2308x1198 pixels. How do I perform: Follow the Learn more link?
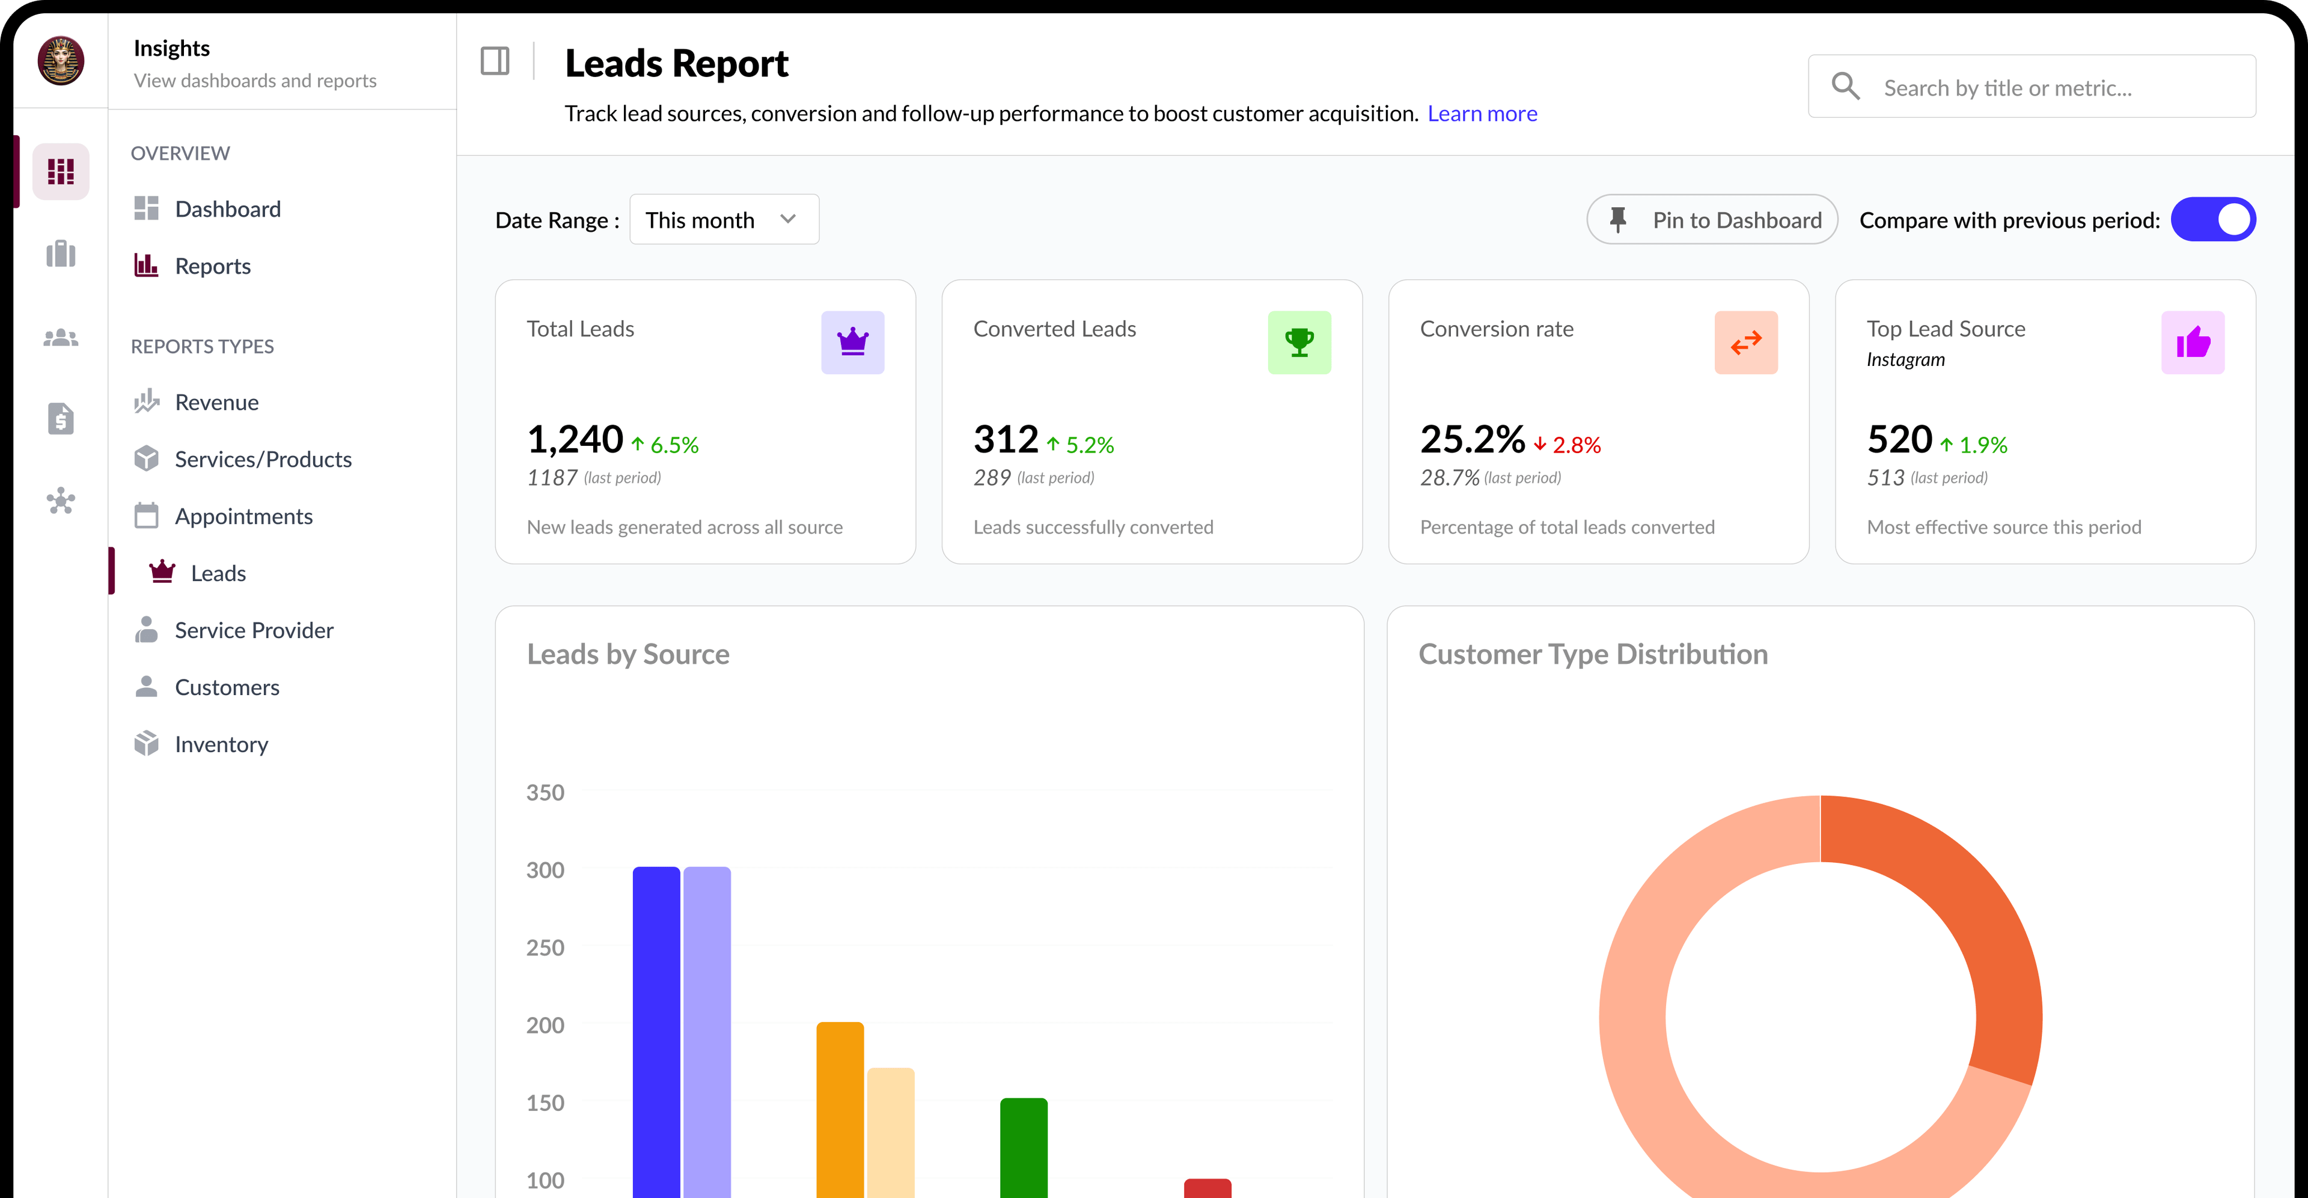click(x=1482, y=114)
